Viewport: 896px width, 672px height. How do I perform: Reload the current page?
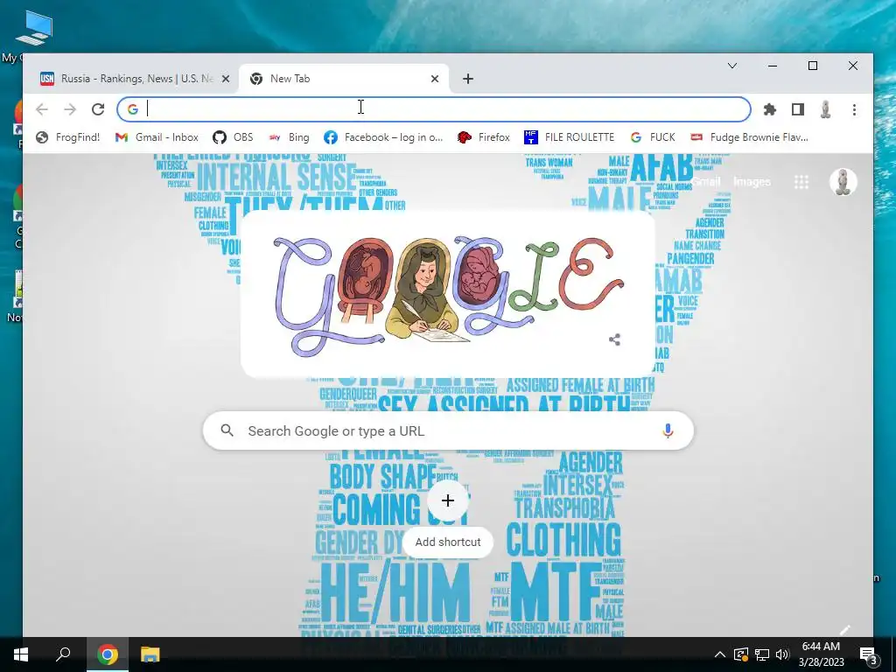pos(98,109)
